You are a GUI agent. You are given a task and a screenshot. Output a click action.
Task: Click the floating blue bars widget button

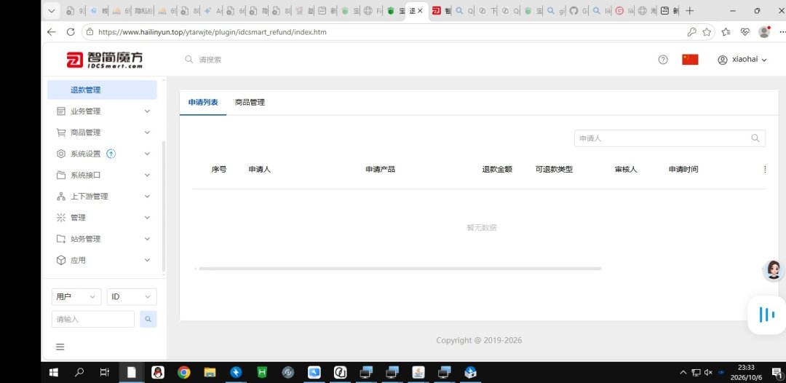(766, 315)
